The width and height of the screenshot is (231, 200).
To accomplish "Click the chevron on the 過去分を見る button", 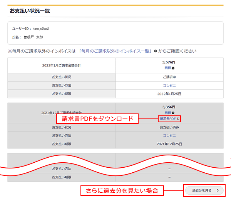I will [218, 190].
